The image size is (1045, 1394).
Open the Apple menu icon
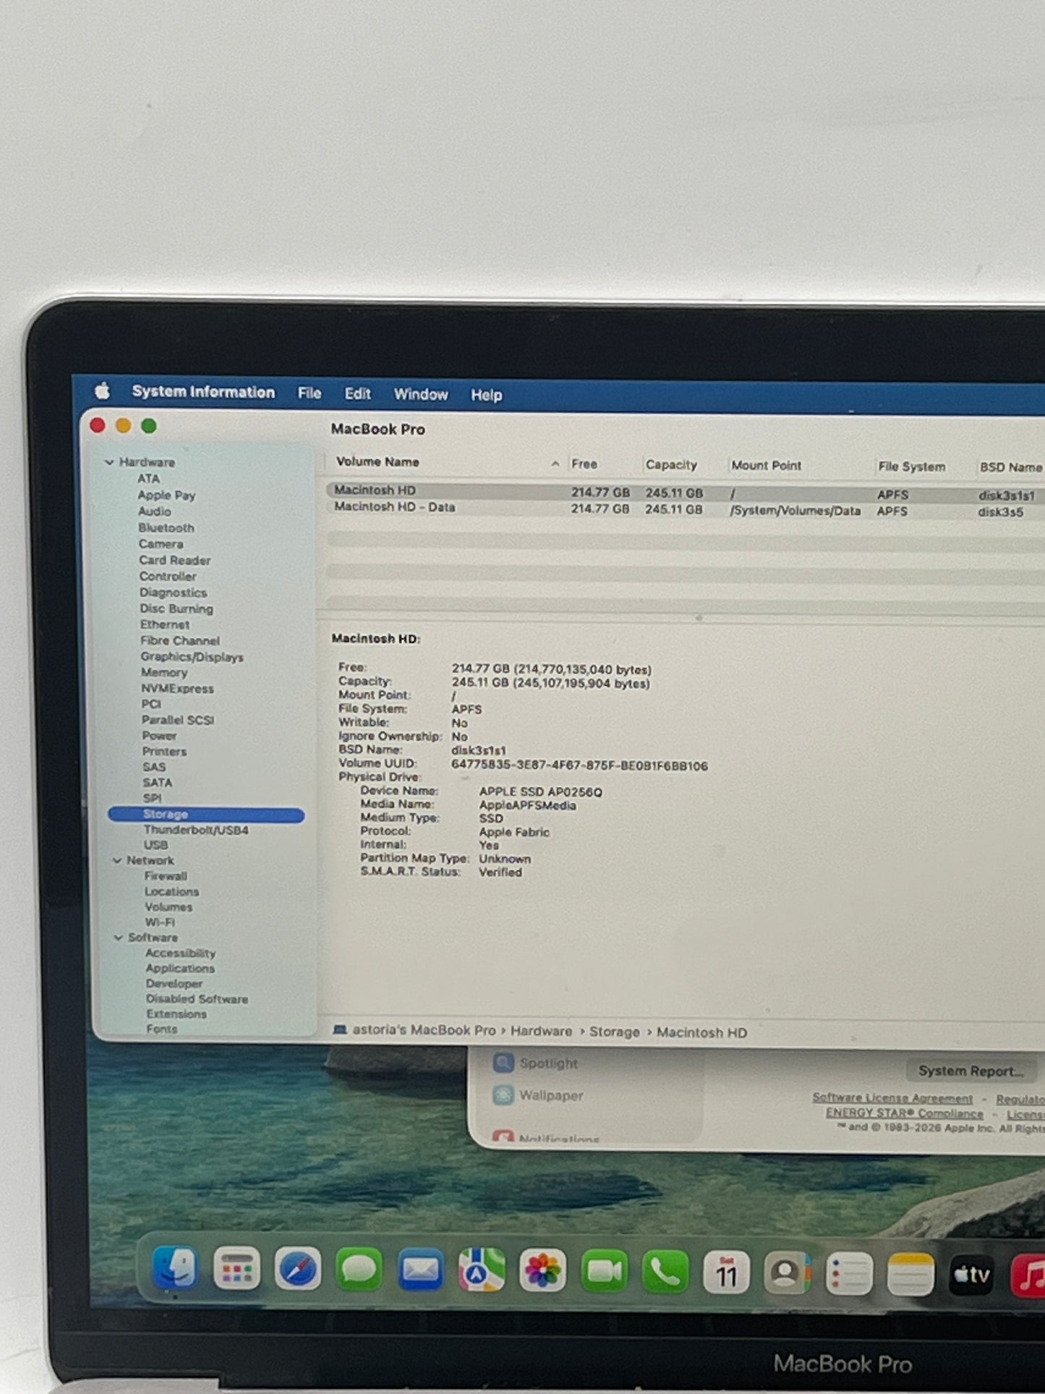[x=103, y=391]
